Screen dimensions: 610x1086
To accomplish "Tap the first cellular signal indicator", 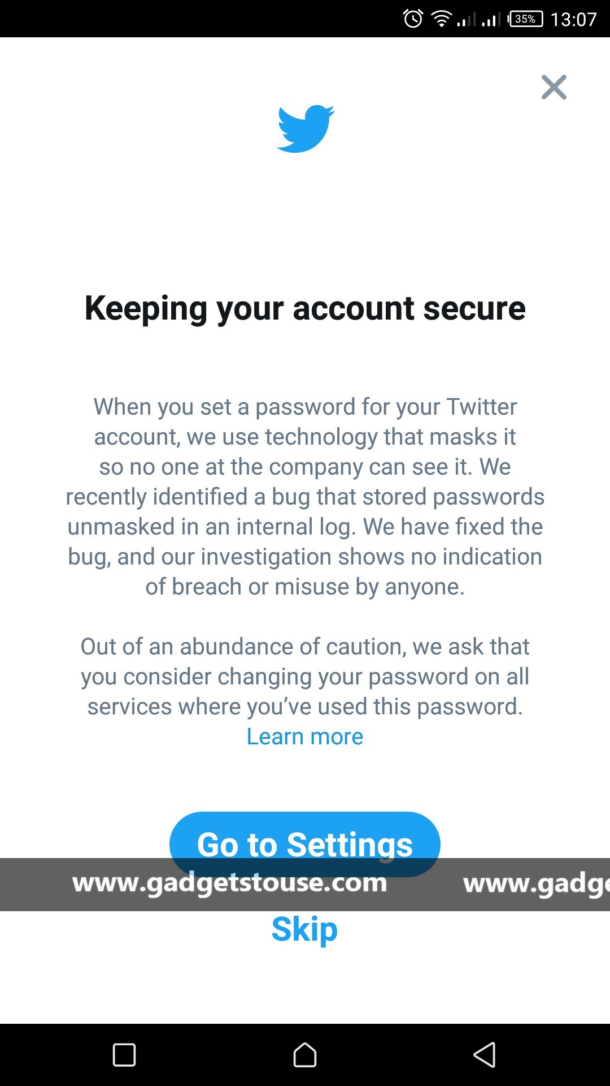I will pyautogui.click(x=467, y=20).
